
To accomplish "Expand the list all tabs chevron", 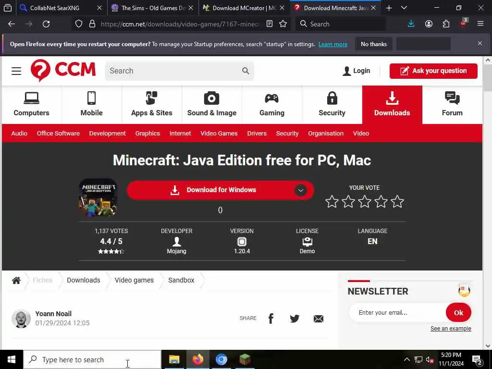I will [404, 8].
